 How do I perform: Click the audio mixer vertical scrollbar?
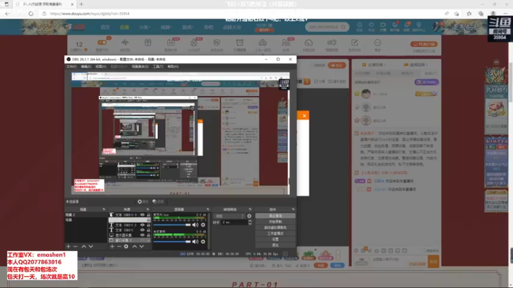click(x=208, y=230)
